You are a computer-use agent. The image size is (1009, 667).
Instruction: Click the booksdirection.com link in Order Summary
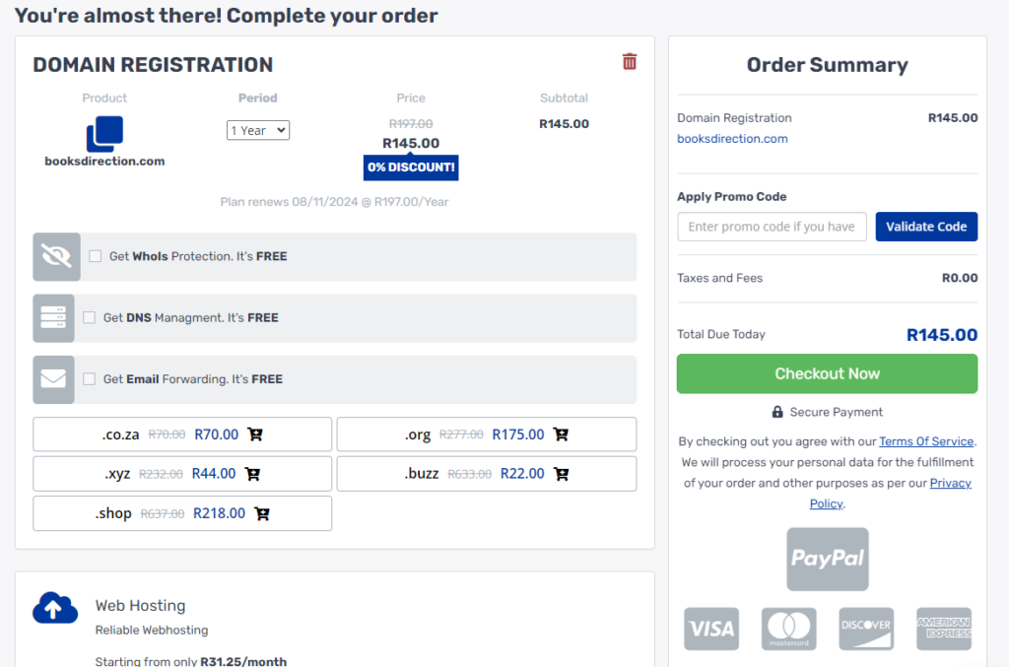point(732,139)
